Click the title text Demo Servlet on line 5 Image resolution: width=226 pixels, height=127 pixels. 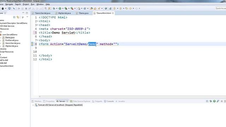64,33
